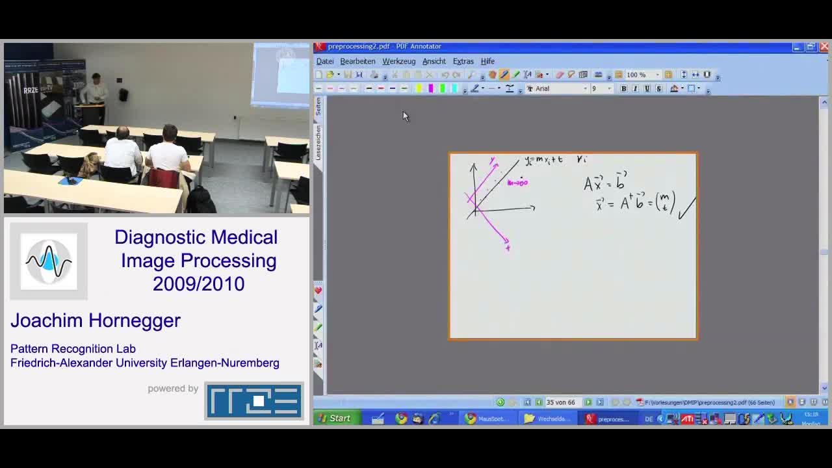The height and width of the screenshot is (468, 832).
Task: Toggle Bold text formatting
Action: 623,88
